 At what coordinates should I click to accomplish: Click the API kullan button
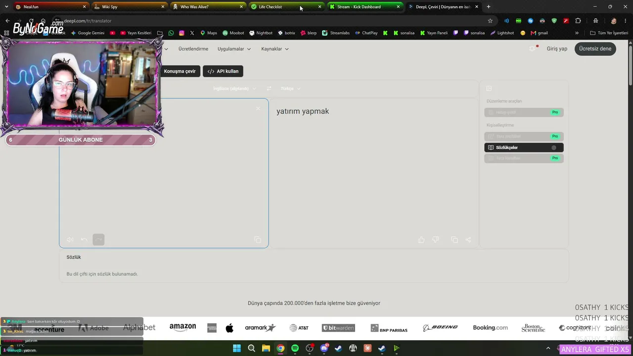223,71
